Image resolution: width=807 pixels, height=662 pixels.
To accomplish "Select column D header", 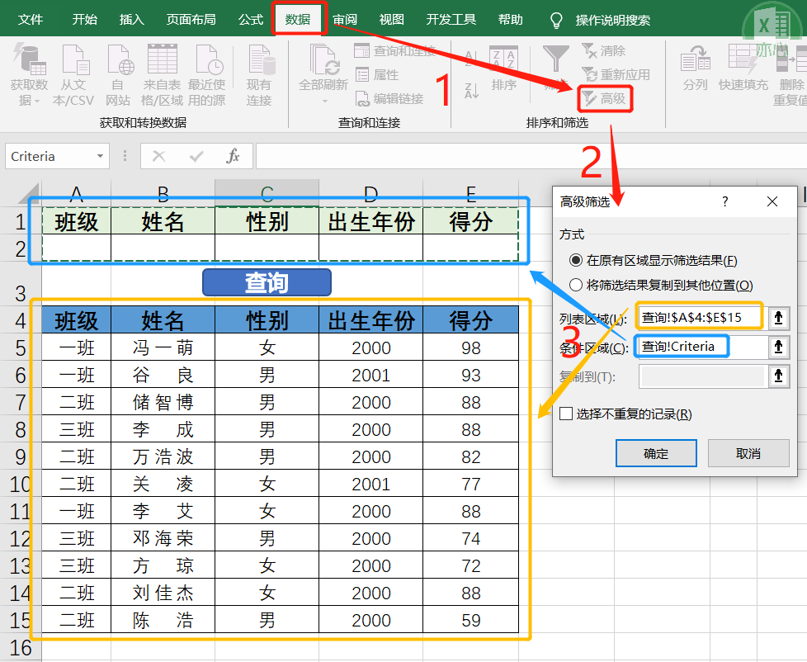I will (371, 193).
